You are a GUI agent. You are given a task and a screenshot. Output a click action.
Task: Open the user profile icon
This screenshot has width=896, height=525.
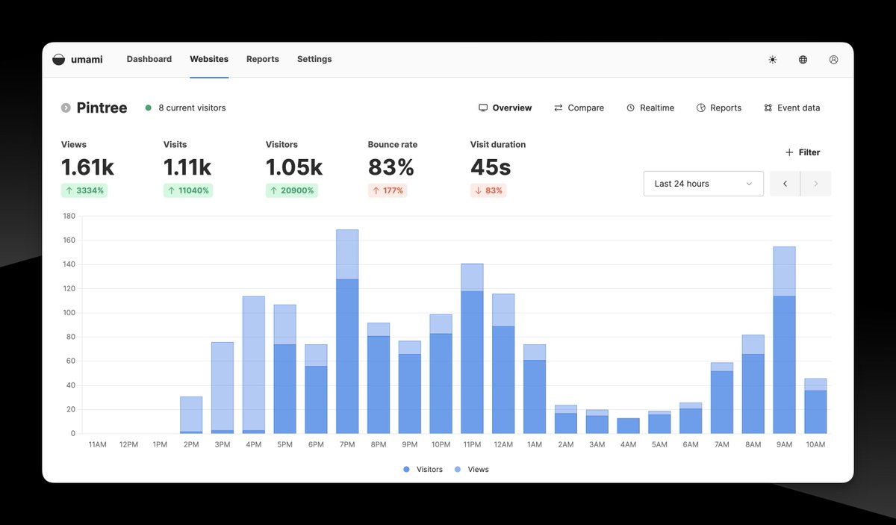833,60
